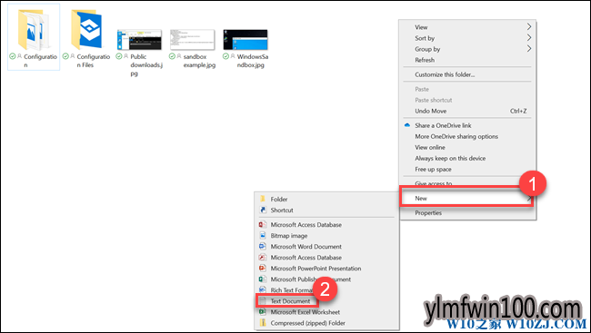Click the sync status icon for Configuration Files
591x333 pixels.
click(65, 56)
